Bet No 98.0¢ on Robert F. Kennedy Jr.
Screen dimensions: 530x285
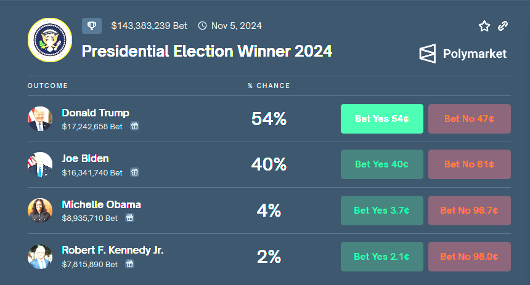coord(470,257)
